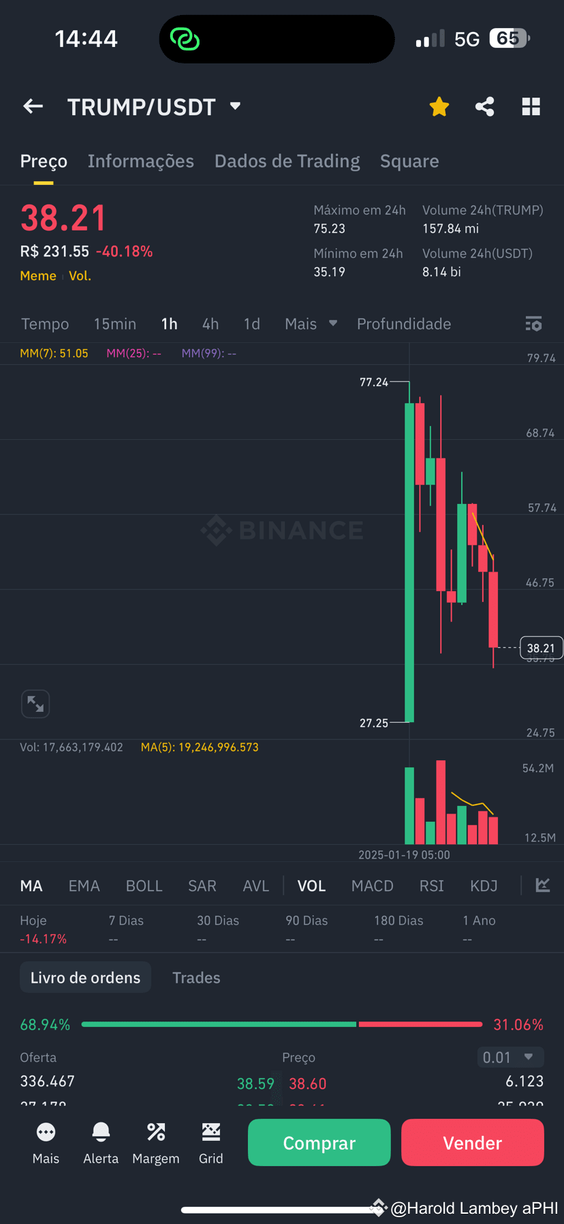Image resolution: width=564 pixels, height=1224 pixels.
Task: Select the 4h timeframe
Action: point(210,324)
